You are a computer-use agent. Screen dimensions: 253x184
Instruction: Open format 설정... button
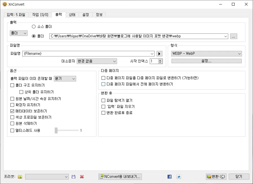point(206,61)
